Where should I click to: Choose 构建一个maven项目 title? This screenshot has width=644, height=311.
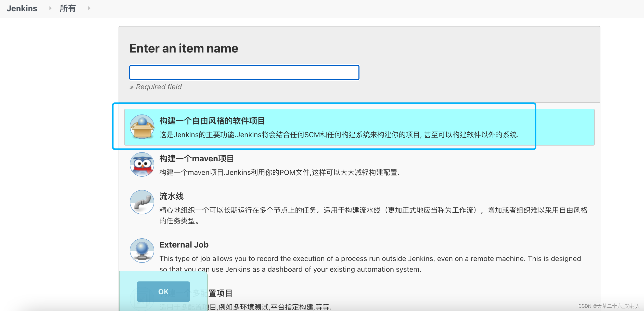pyautogui.click(x=197, y=159)
